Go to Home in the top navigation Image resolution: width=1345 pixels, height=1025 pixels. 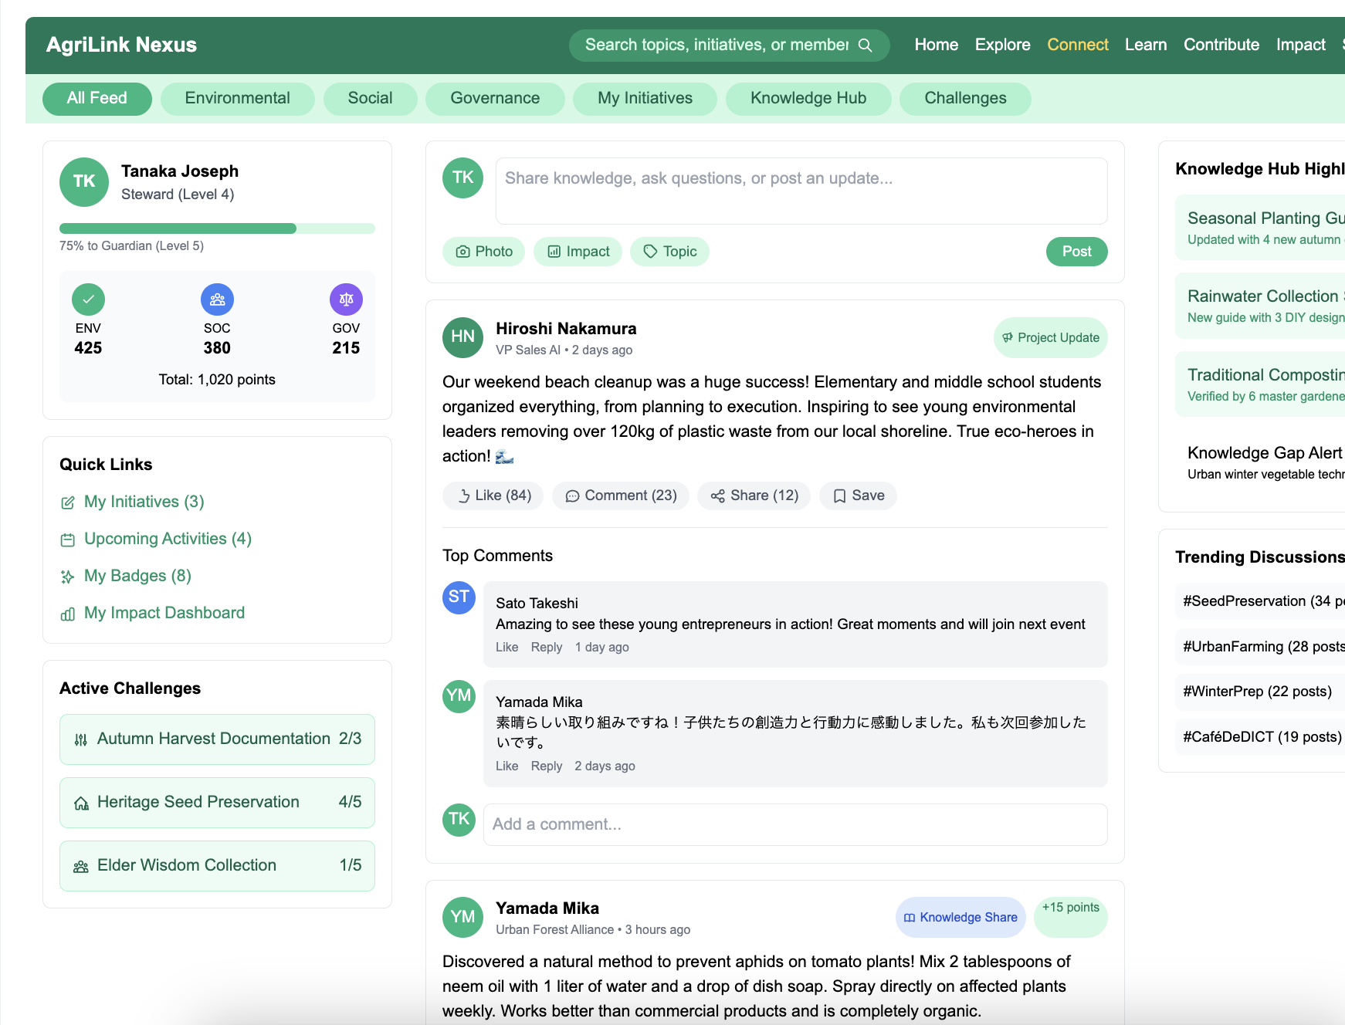pos(937,45)
